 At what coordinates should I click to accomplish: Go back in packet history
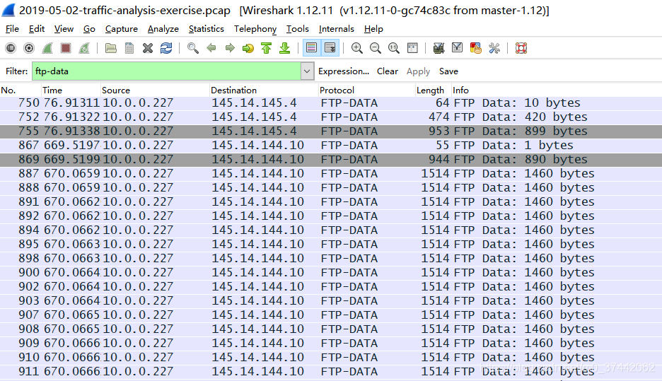(211, 48)
